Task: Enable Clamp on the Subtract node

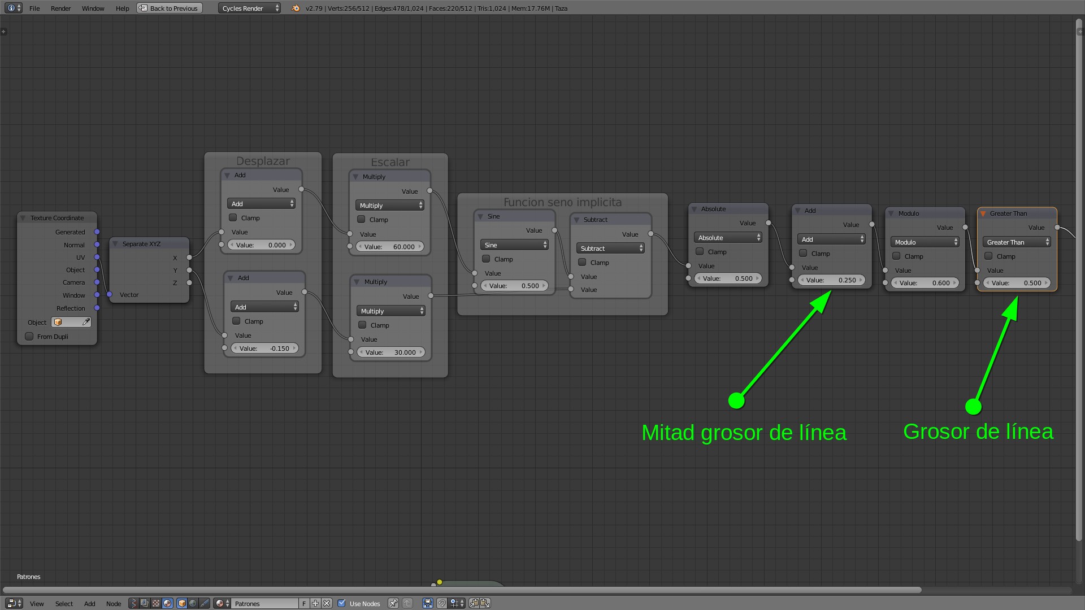Action: point(582,262)
